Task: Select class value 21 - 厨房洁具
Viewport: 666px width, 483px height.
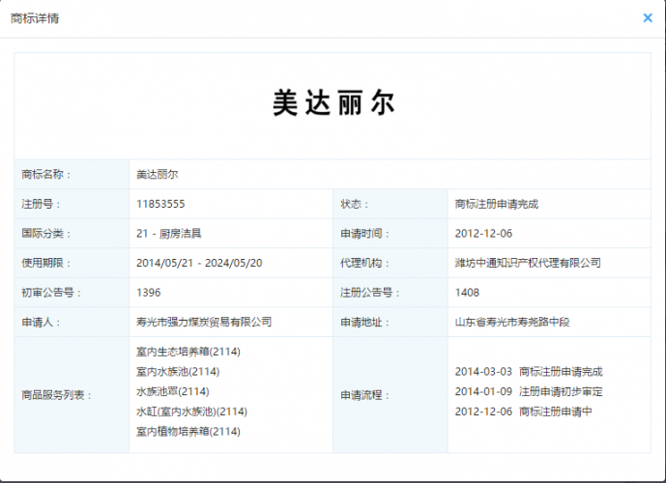Action: tap(169, 234)
